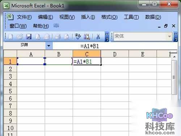This screenshot has width=181, height=136.
Task: Select row 2 header
Action: [x=10, y=69]
